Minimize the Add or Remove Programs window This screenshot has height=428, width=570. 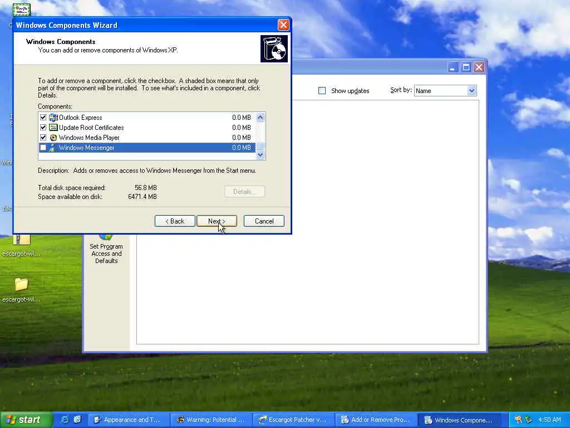tap(453, 67)
